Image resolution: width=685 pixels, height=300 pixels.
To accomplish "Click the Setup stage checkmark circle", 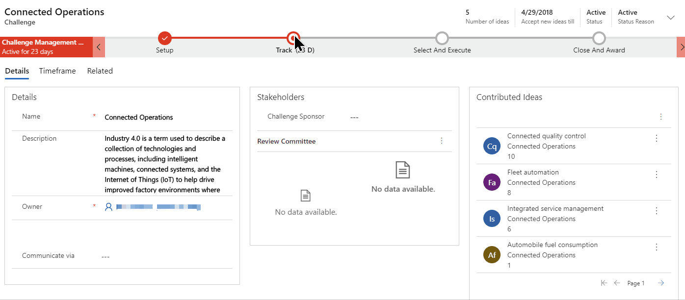I will tap(165, 38).
